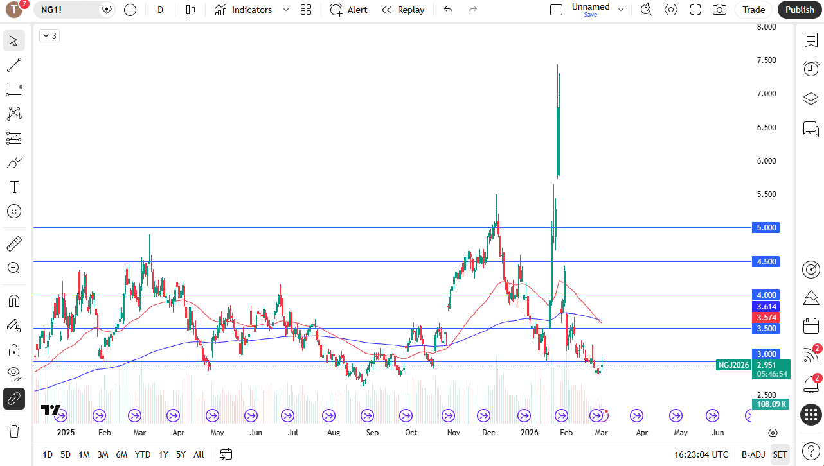Select the trend line drawing tool
This screenshot has height=466, width=824.
(x=14, y=65)
